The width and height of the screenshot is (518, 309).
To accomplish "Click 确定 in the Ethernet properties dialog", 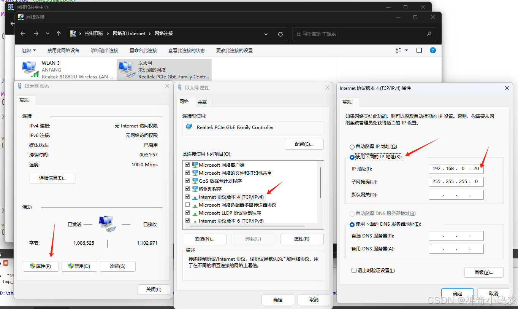I will click(278, 299).
